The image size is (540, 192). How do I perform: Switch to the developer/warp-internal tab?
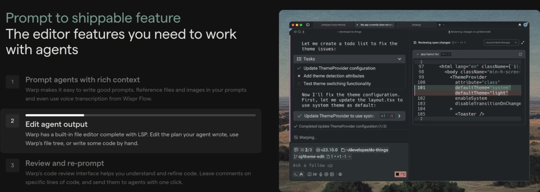[333, 25]
